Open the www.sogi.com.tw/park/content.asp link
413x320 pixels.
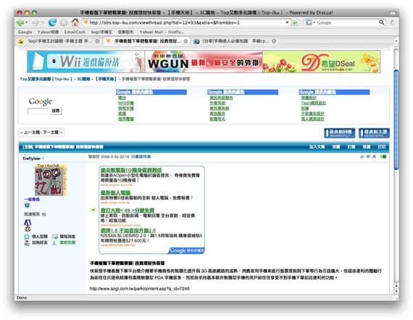pyautogui.click(x=140, y=289)
